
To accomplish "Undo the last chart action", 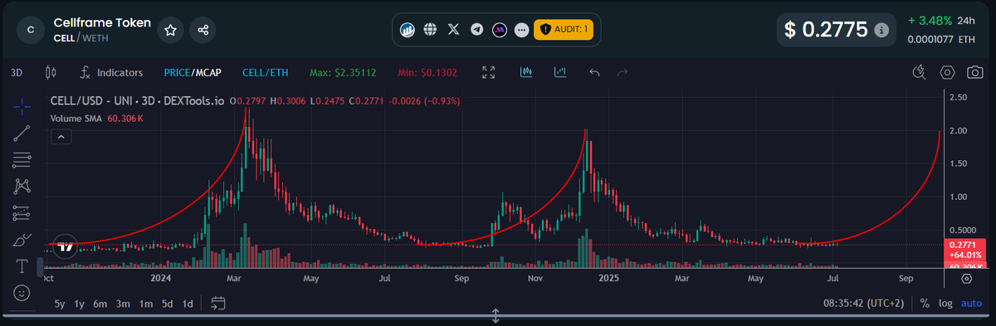I will 594,72.
